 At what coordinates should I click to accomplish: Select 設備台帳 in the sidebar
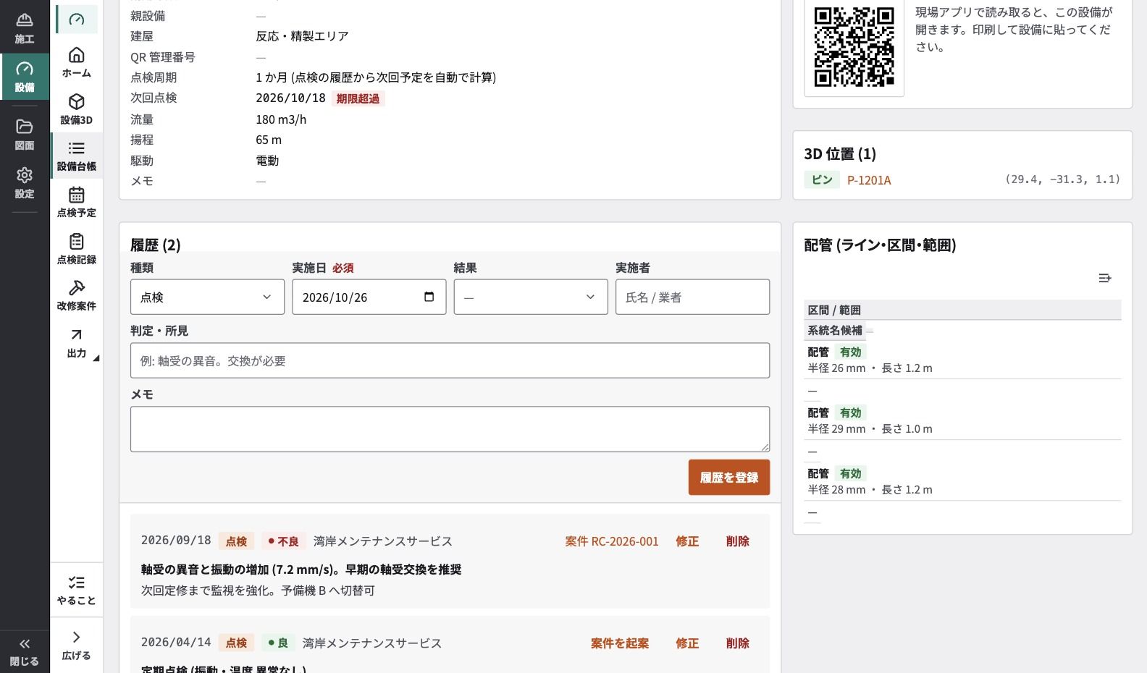(x=77, y=156)
